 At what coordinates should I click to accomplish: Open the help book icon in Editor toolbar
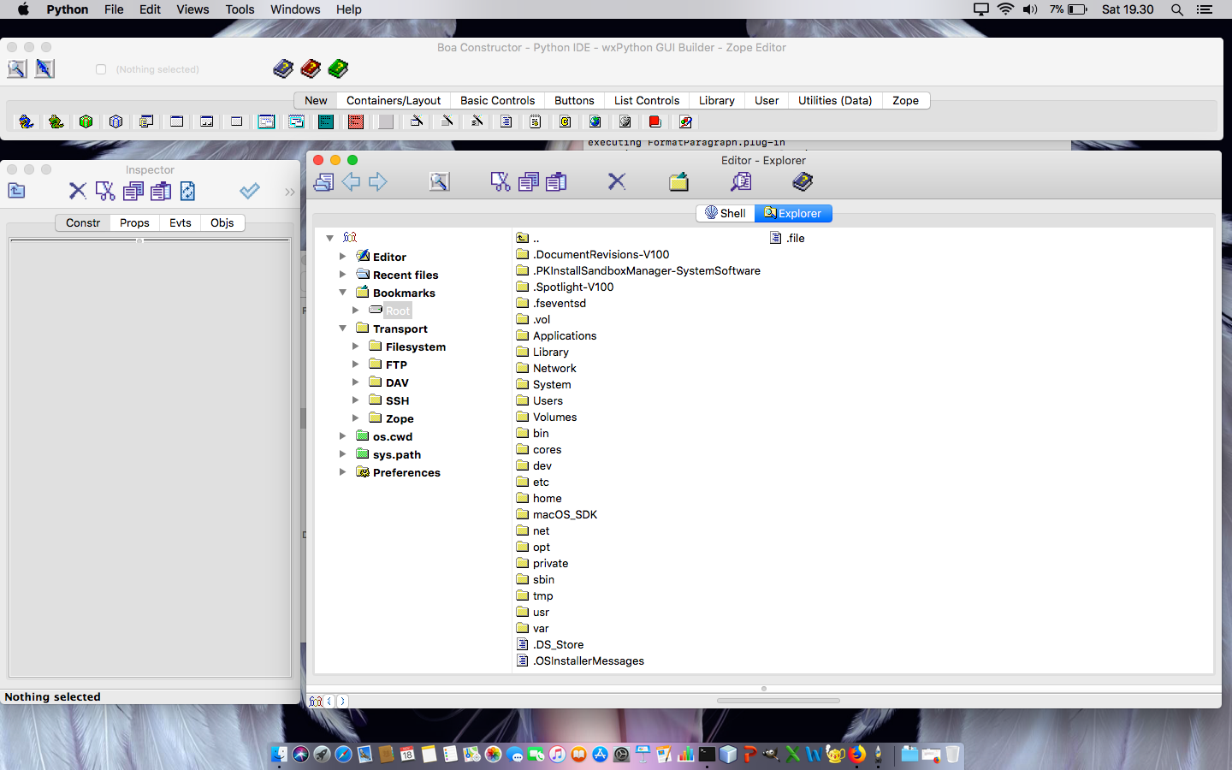click(803, 181)
